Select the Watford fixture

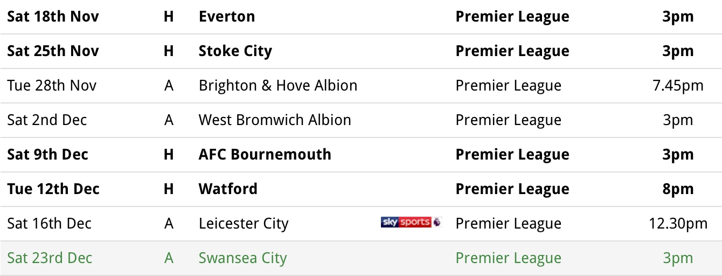(361, 189)
